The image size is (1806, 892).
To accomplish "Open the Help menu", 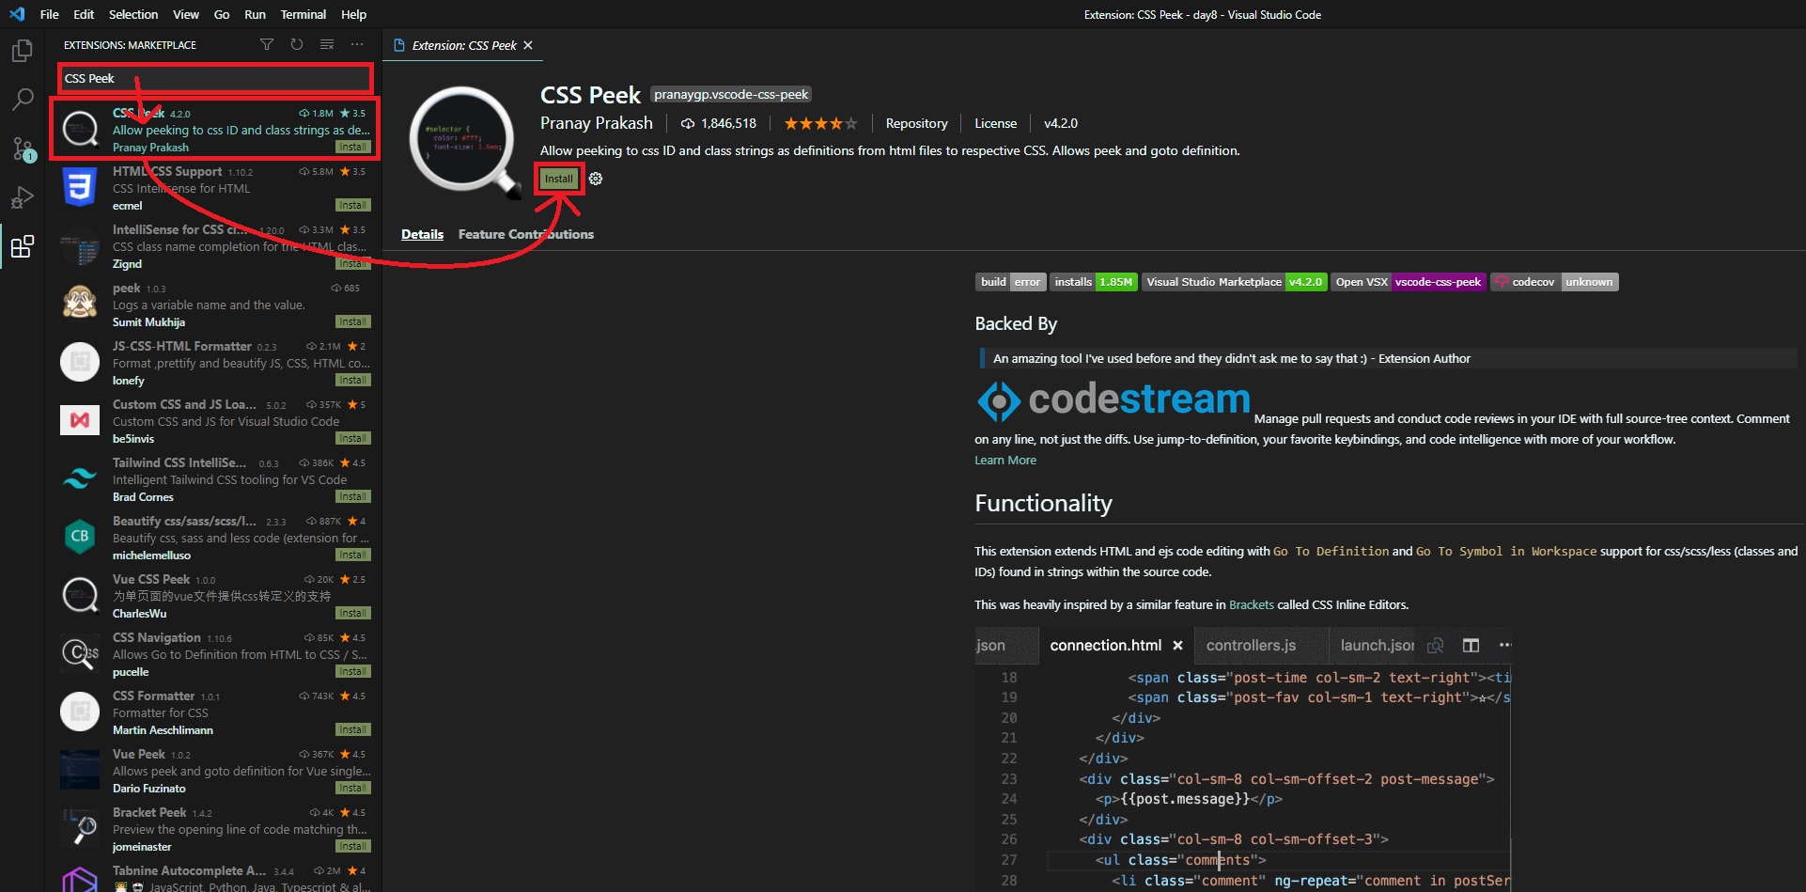I will click(x=353, y=14).
